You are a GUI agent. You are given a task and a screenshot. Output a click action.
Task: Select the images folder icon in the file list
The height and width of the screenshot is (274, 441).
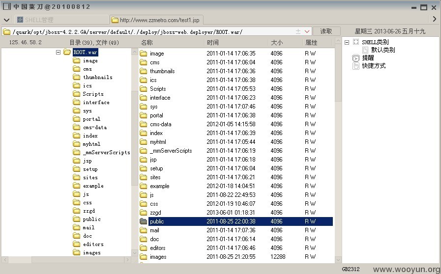point(144,257)
